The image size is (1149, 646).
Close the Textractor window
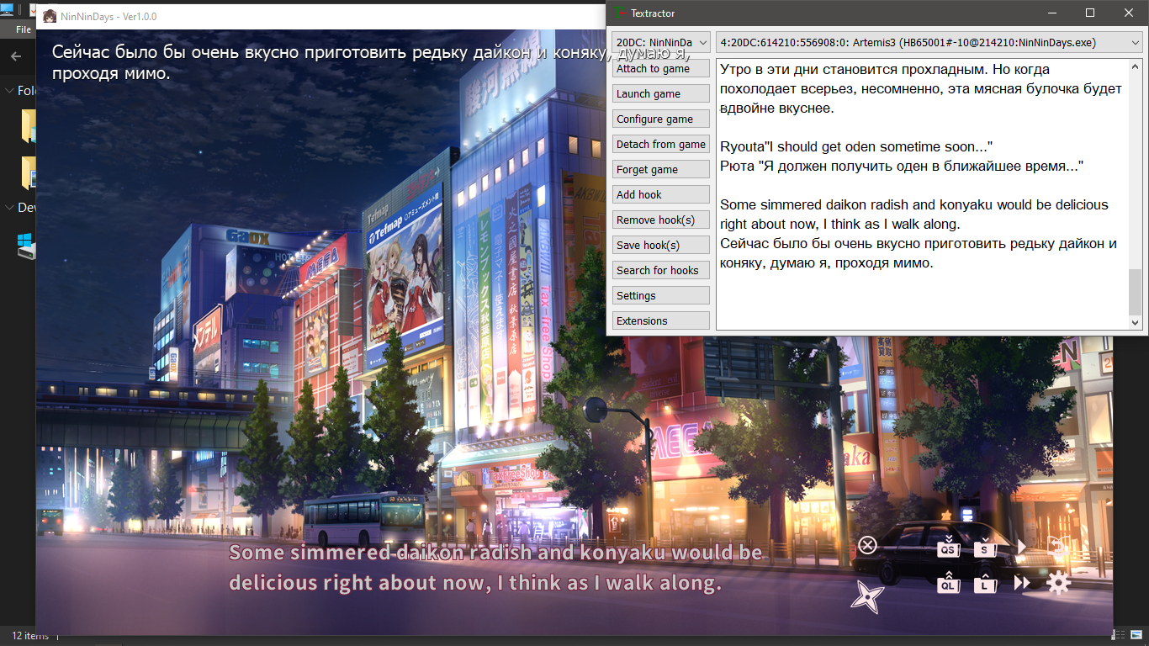coord(1129,13)
